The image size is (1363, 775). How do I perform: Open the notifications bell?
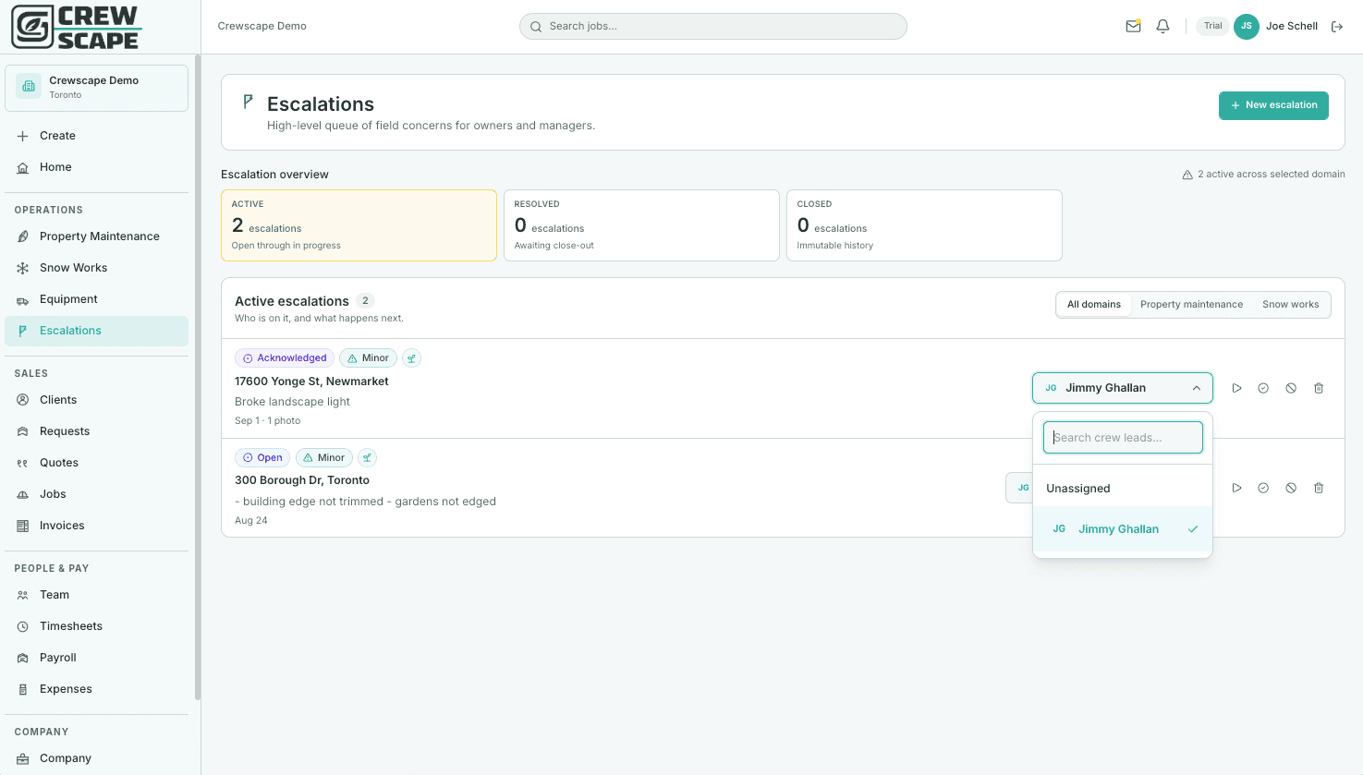(1163, 26)
